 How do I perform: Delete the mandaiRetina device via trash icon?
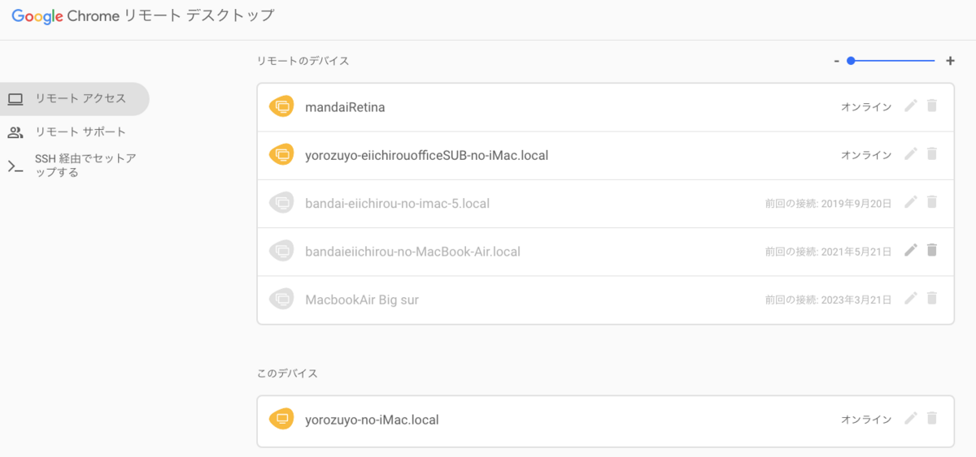[x=932, y=106]
